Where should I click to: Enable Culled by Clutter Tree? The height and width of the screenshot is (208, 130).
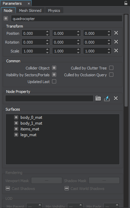pyautogui.click(x=111, y=68)
